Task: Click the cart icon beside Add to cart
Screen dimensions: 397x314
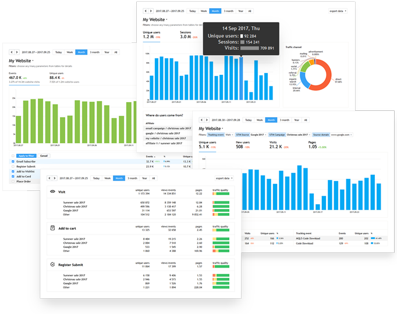Action: click(52, 228)
